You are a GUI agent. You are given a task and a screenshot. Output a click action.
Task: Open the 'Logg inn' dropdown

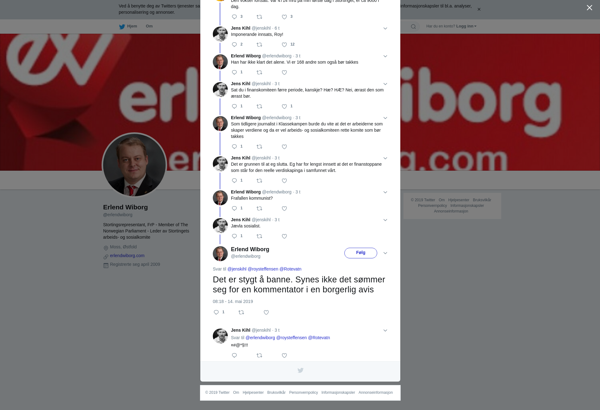click(466, 26)
